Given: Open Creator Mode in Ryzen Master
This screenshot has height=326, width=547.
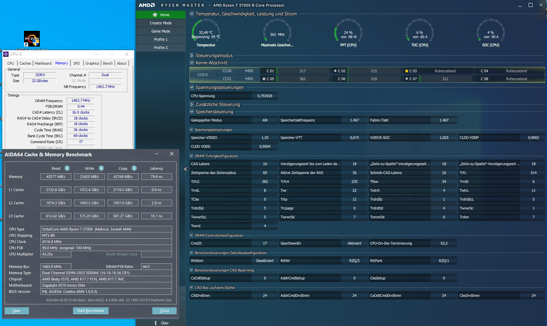Looking at the screenshot, I should click(x=161, y=23).
